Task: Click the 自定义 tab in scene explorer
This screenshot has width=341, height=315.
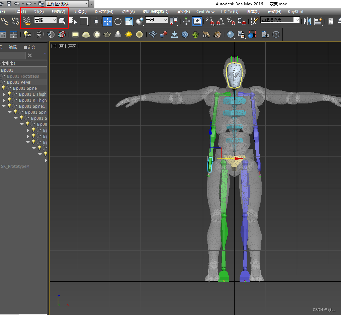Action: point(29,47)
